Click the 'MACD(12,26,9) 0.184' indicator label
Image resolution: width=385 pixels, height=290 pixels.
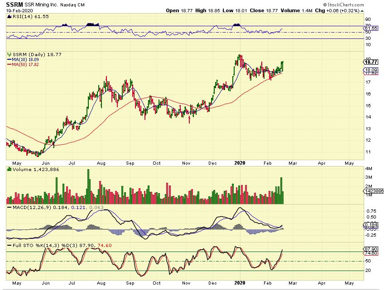coord(41,207)
